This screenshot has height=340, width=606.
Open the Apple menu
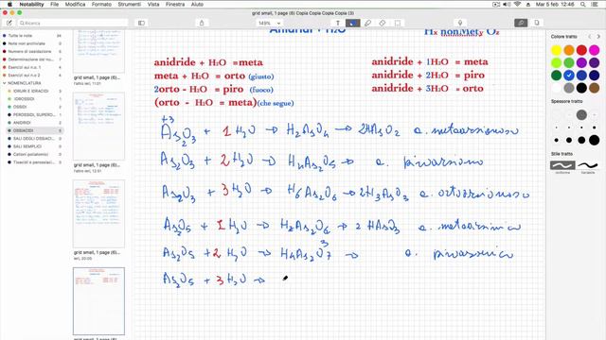click(x=10, y=4)
